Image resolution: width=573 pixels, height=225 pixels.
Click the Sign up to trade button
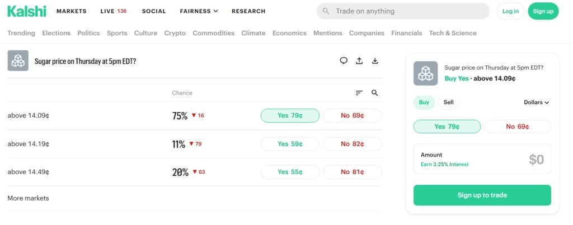pos(482,195)
